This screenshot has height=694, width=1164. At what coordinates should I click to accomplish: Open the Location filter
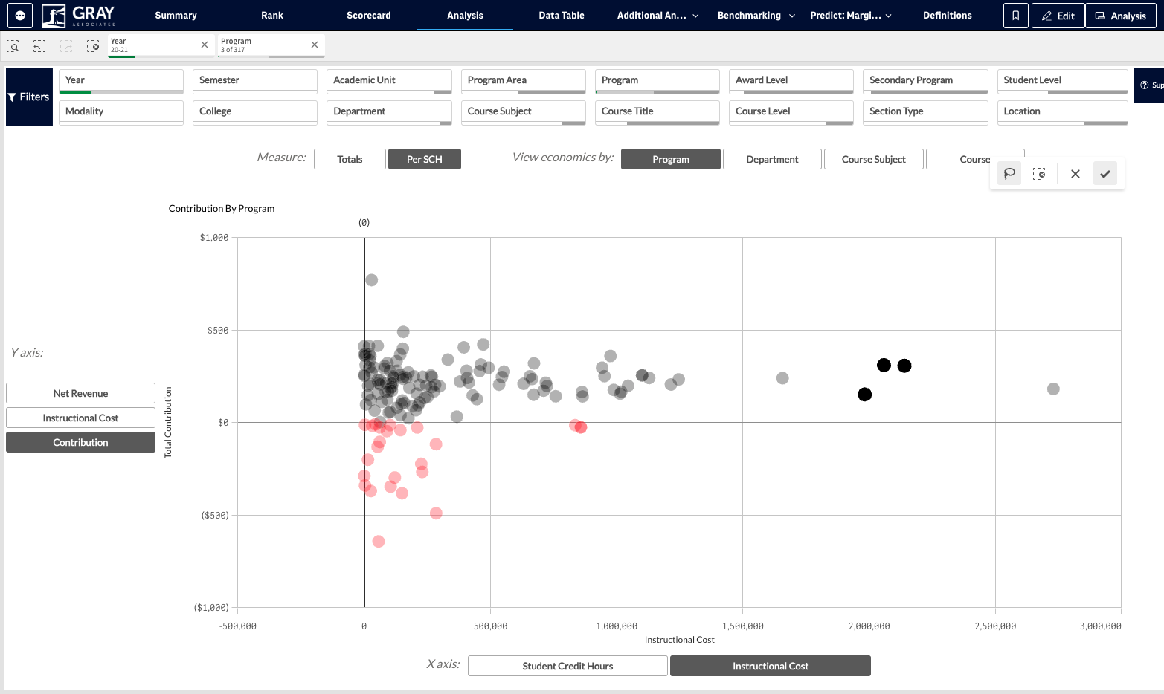pos(1062,112)
